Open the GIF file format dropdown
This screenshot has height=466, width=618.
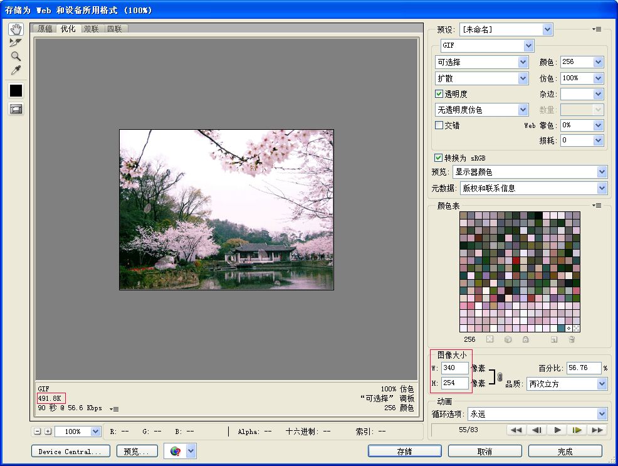pyautogui.click(x=528, y=46)
